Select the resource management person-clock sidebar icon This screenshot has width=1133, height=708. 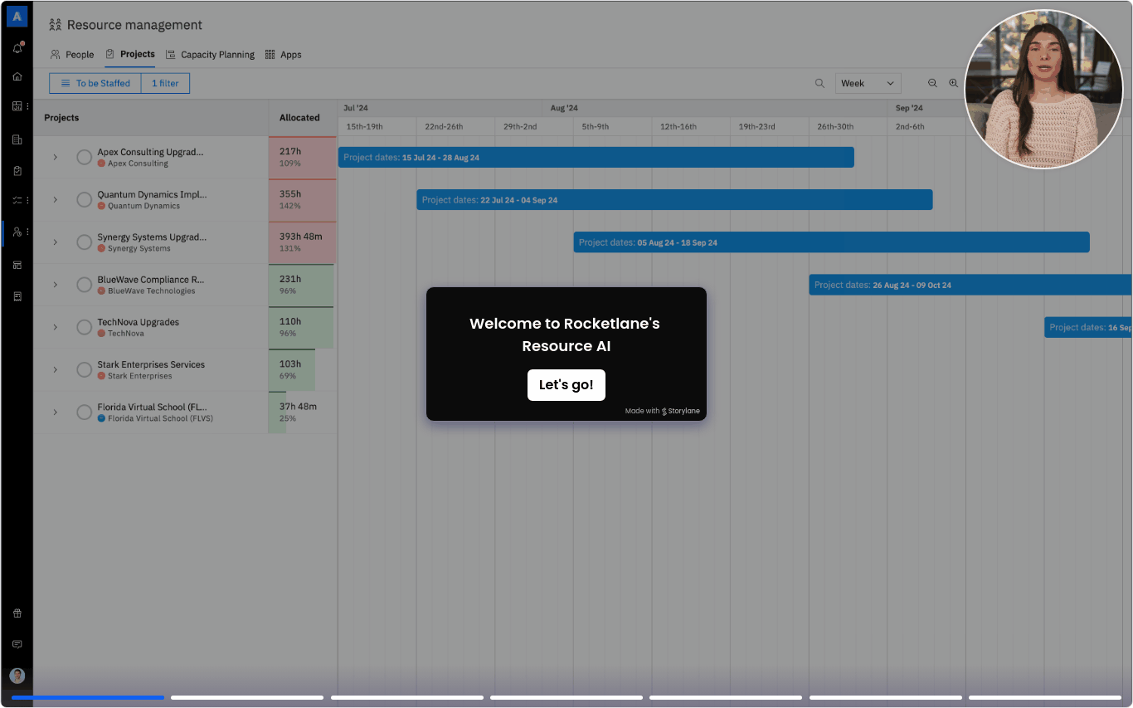(17, 232)
